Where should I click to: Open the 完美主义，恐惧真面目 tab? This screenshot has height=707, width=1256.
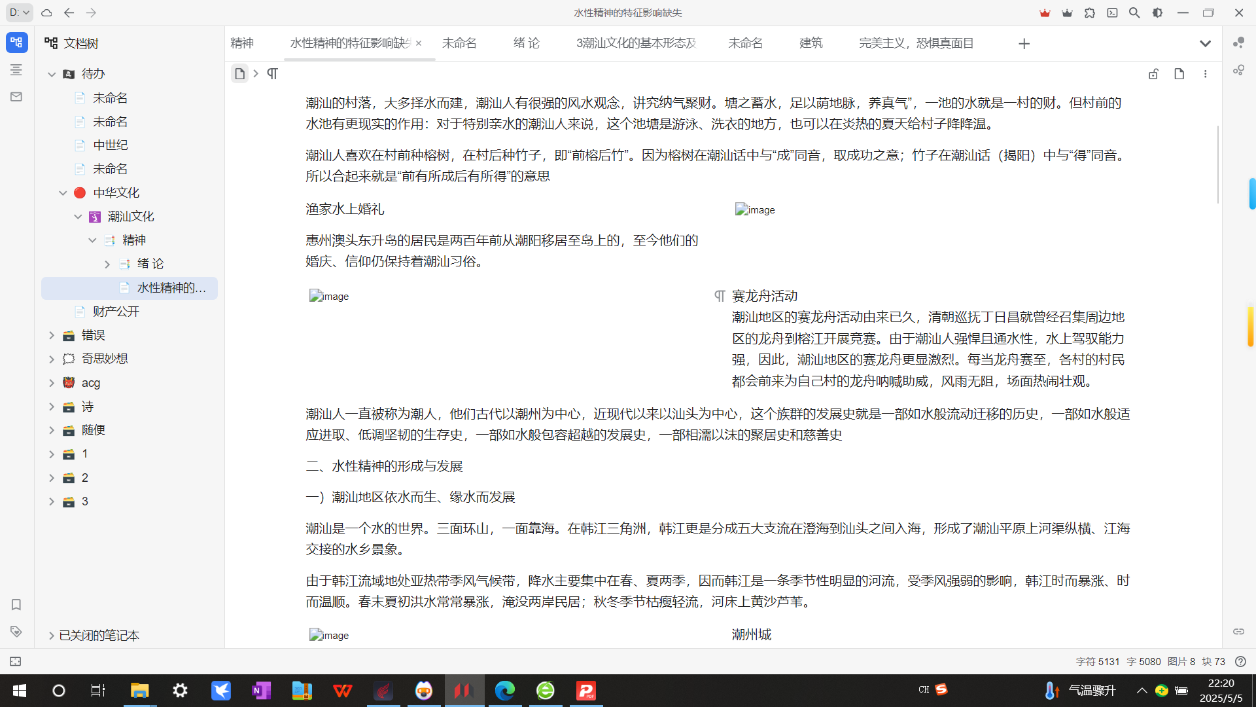pos(916,43)
